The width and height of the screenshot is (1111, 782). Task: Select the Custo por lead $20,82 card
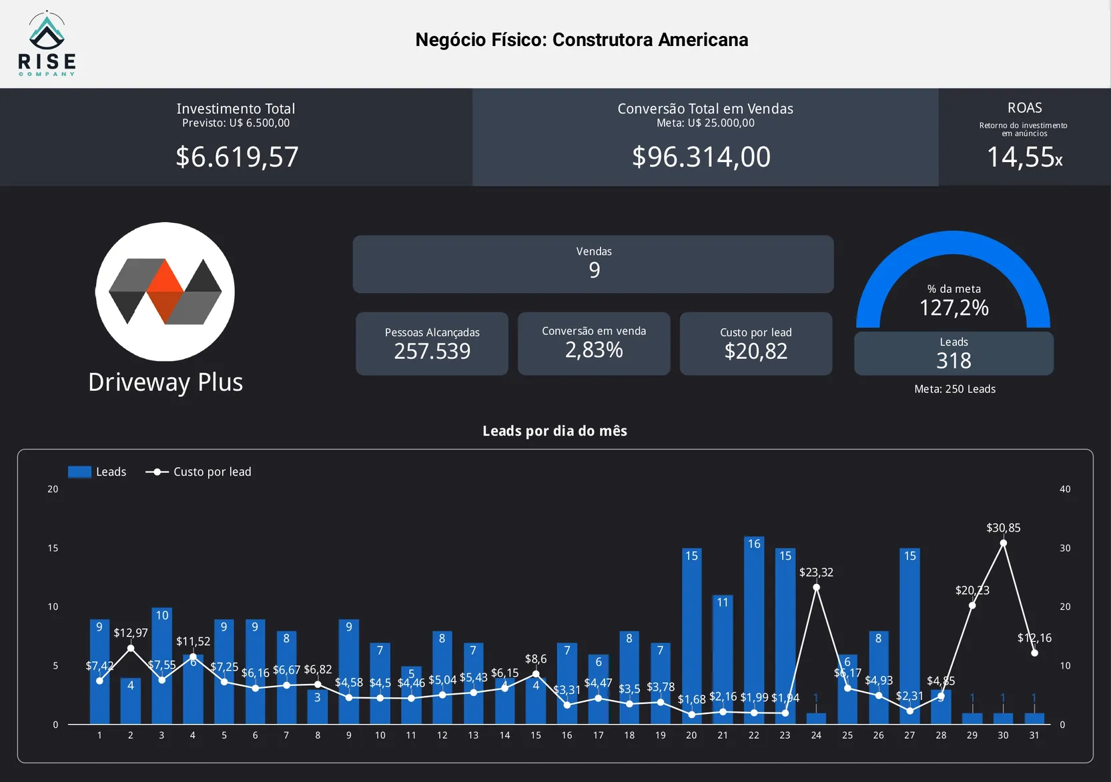coord(755,344)
